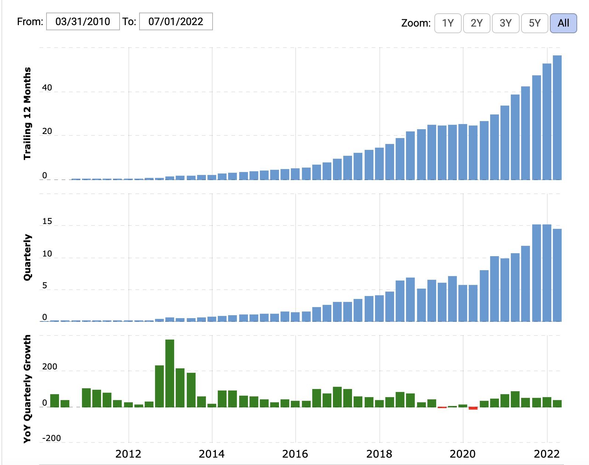Click the last Quarterly chart bar
The image size is (589, 465).
pos(557,275)
